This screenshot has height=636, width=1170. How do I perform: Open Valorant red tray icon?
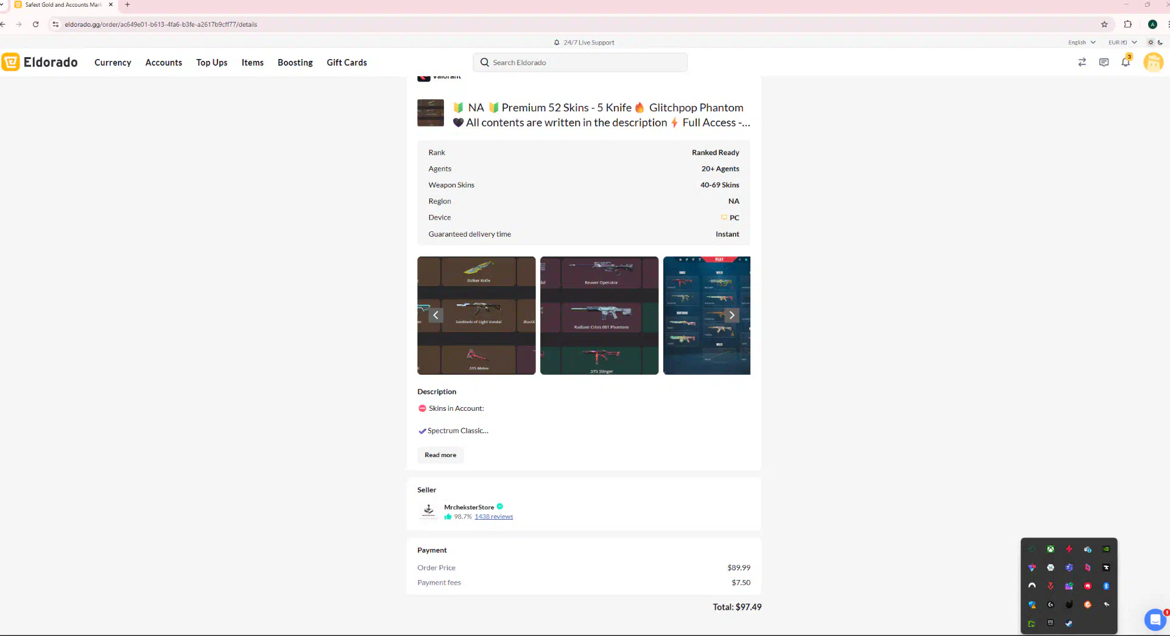pos(1051,586)
